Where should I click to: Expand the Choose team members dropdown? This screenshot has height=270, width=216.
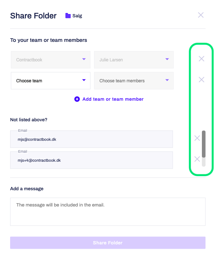click(x=134, y=80)
